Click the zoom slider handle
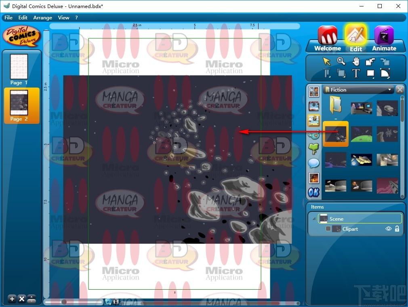The height and width of the screenshot is (307, 408). click(64, 302)
